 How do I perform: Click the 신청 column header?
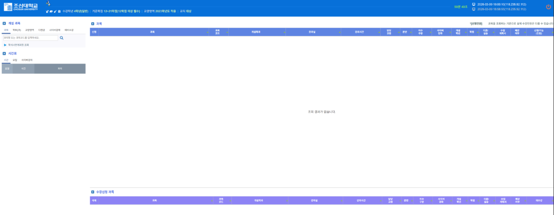click(94, 32)
